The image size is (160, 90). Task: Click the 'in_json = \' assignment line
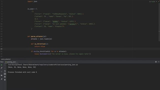tap(32, 9)
